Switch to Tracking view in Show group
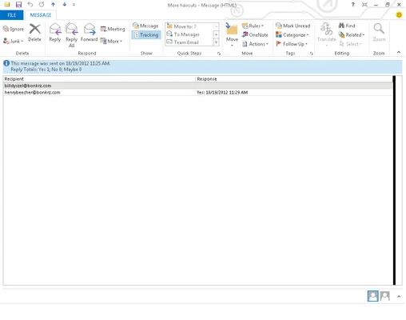This screenshot has height=320, width=406. [146, 34]
